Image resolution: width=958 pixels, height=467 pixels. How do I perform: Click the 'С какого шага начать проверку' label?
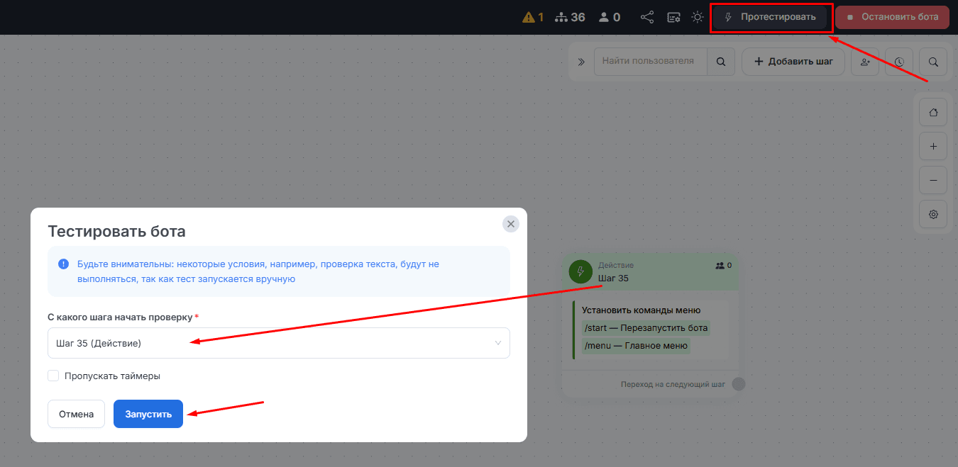click(120, 317)
